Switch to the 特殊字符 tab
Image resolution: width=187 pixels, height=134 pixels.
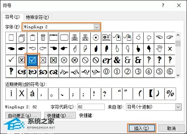point(37,17)
